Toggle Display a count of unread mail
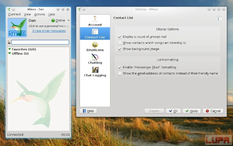Viewport: 233px width, 146px height. [120, 37]
